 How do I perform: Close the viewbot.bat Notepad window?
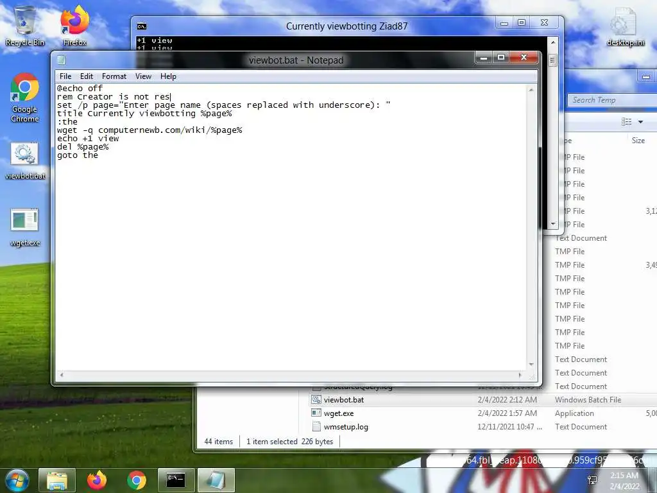(524, 57)
